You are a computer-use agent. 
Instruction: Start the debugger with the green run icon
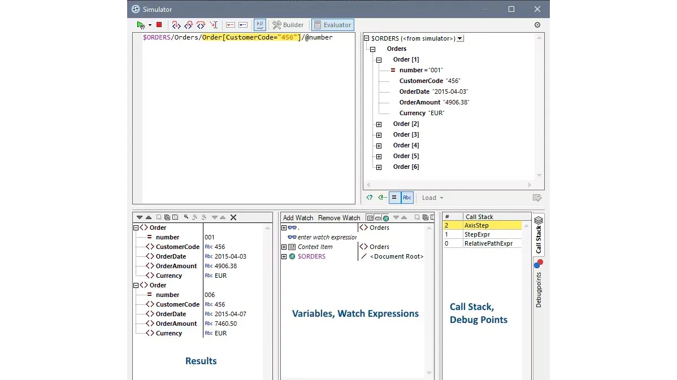(140, 24)
